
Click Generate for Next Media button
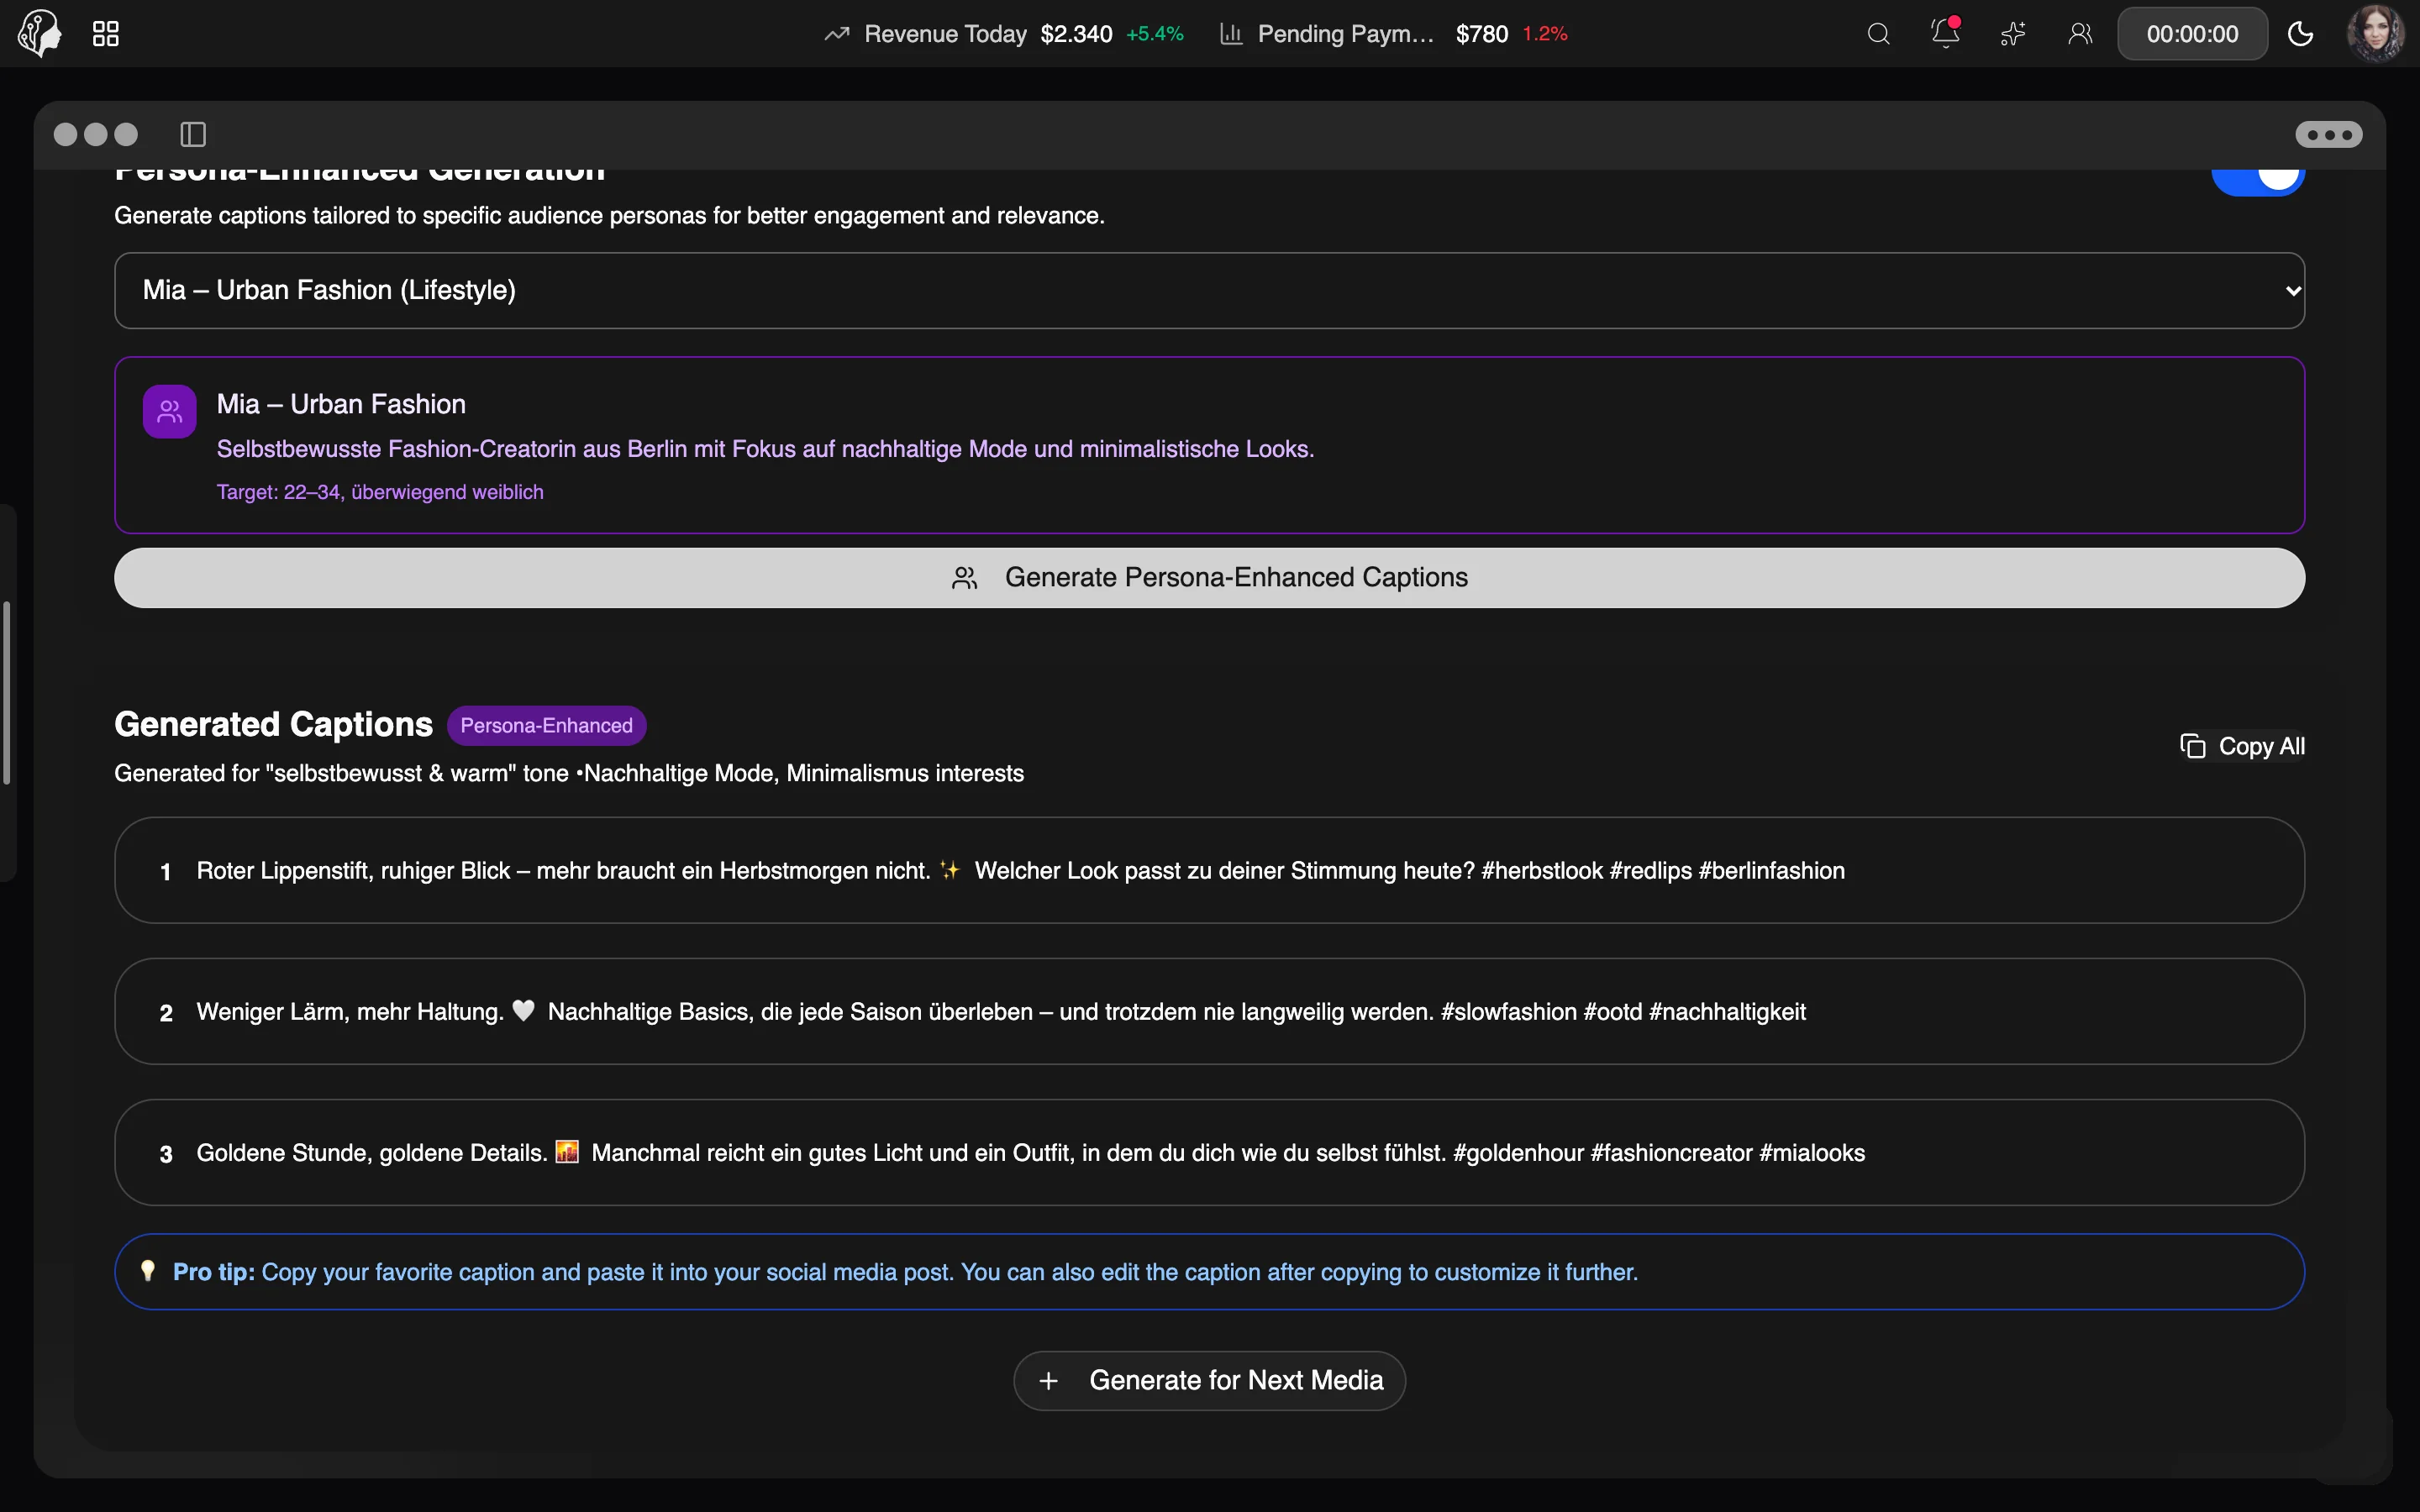(x=1209, y=1380)
